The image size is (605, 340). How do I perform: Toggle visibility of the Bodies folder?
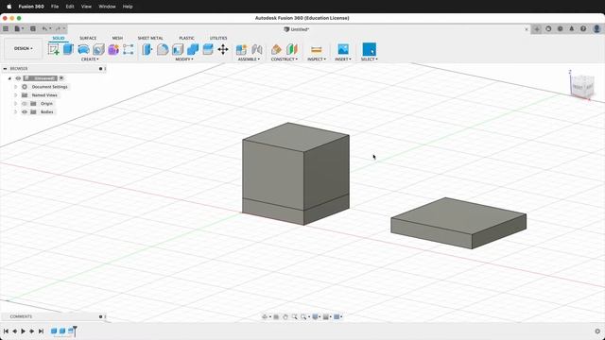(x=25, y=112)
